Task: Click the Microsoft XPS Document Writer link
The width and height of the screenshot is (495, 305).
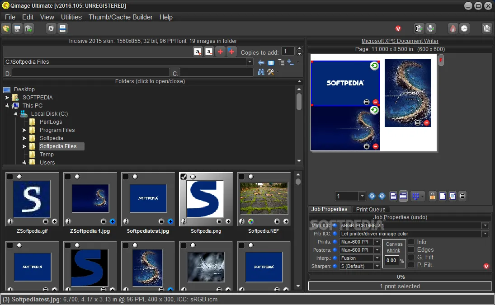Action: click(400, 41)
